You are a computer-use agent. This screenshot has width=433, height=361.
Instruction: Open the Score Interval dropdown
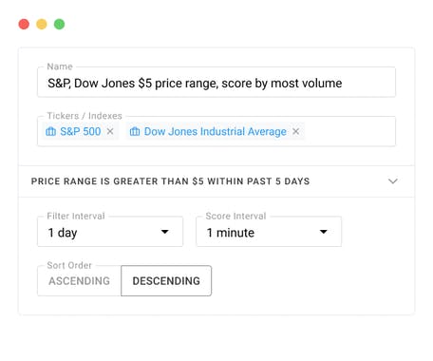click(x=269, y=232)
